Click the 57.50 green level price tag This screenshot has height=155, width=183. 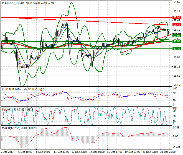click(x=177, y=42)
